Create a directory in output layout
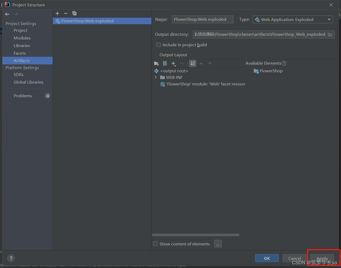Screen dimensions: 341x268 pos(156,63)
